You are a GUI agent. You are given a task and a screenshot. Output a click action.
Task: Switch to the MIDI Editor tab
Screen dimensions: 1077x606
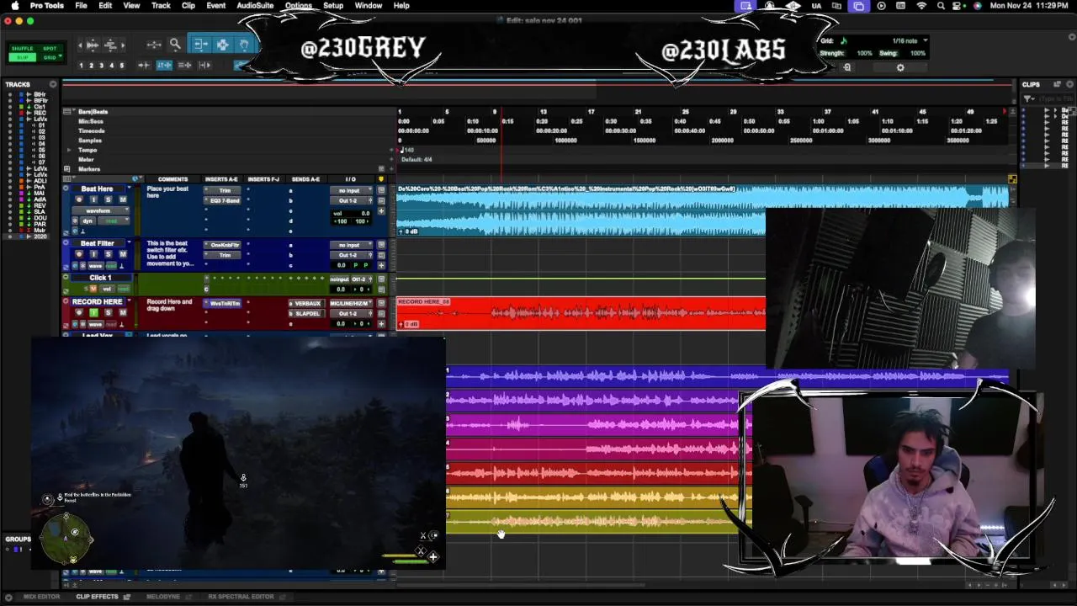(41, 597)
